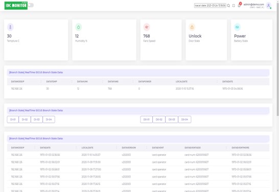Click the thermometer icon on temperature card
The image size is (279, 192).
(x=10, y=27)
